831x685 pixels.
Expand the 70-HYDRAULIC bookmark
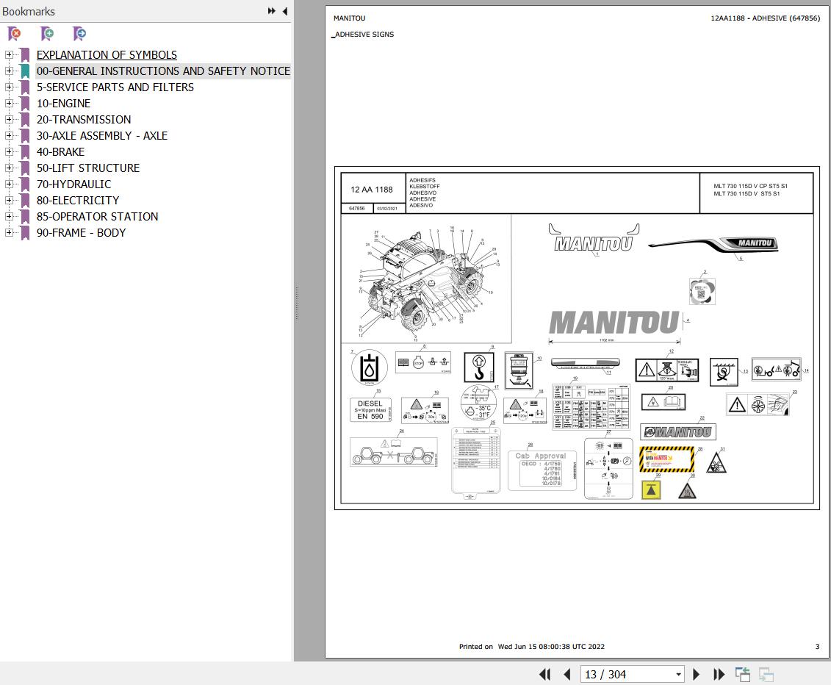[8, 184]
